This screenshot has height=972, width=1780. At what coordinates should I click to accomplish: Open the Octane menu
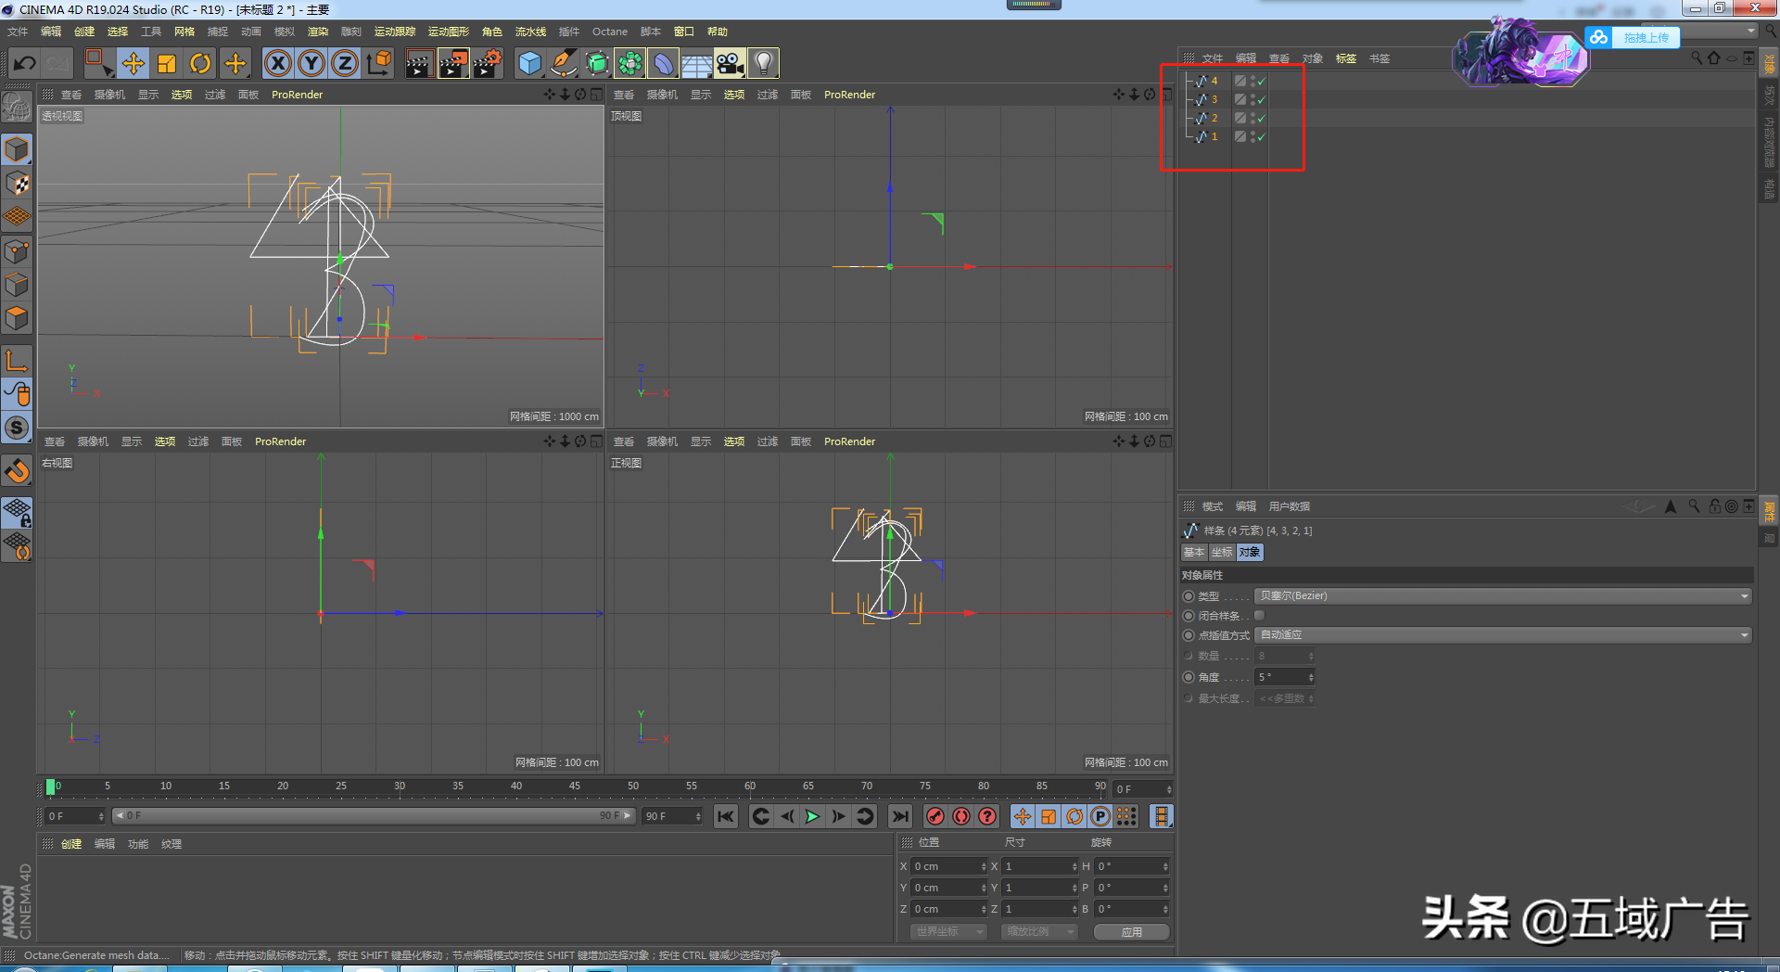610,32
